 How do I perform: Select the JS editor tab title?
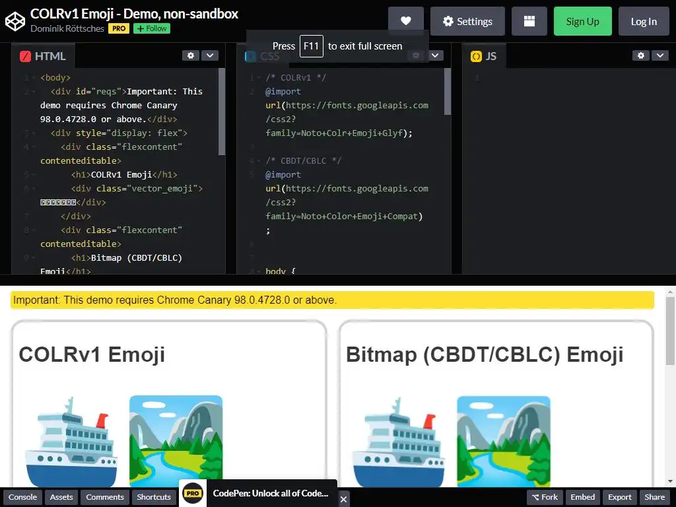point(491,57)
